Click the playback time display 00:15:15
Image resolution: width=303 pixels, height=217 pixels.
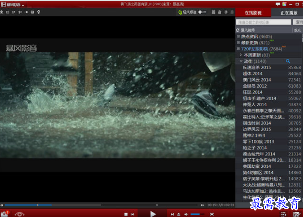pyautogui.click(x=221, y=205)
